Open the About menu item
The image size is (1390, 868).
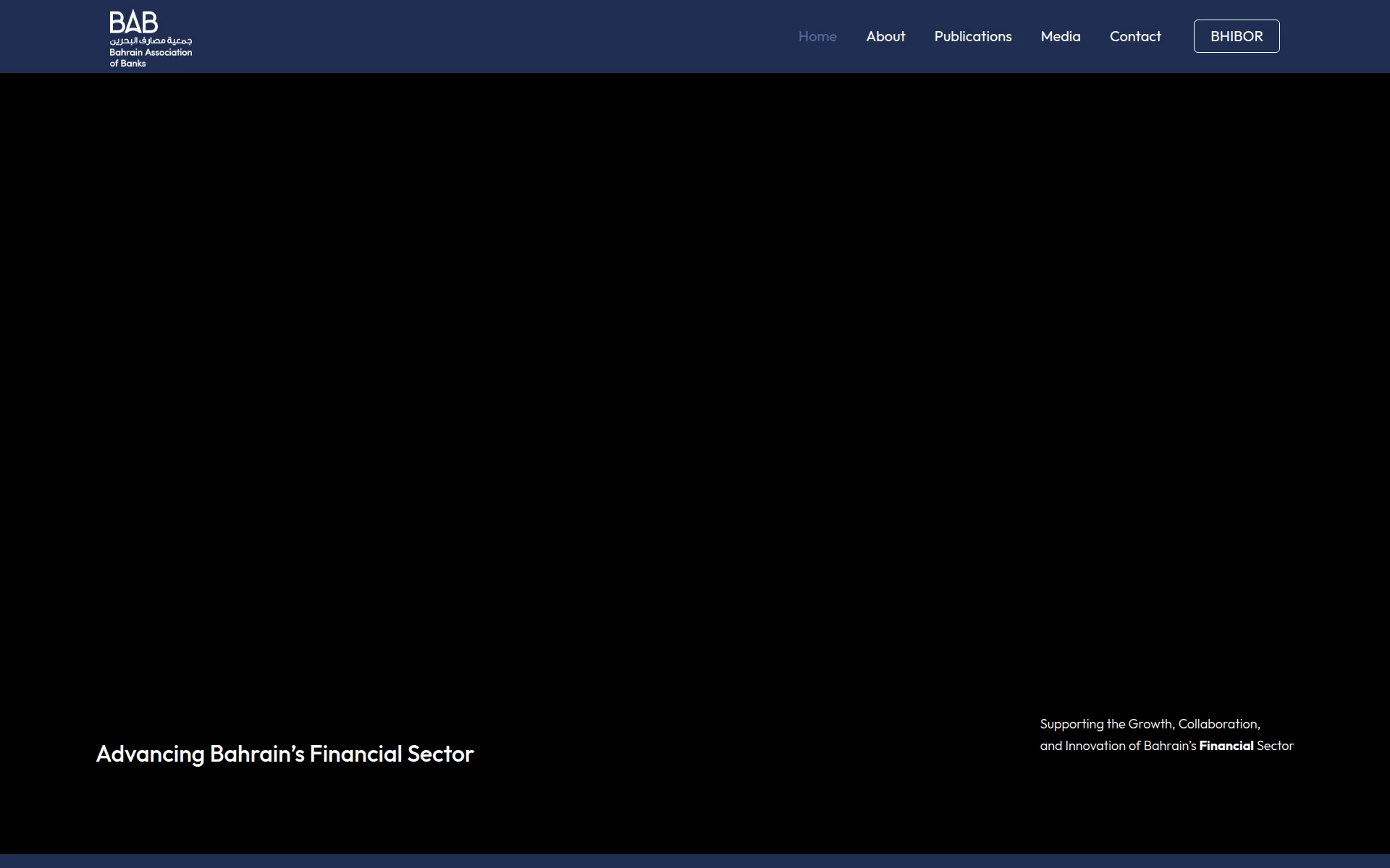(885, 36)
